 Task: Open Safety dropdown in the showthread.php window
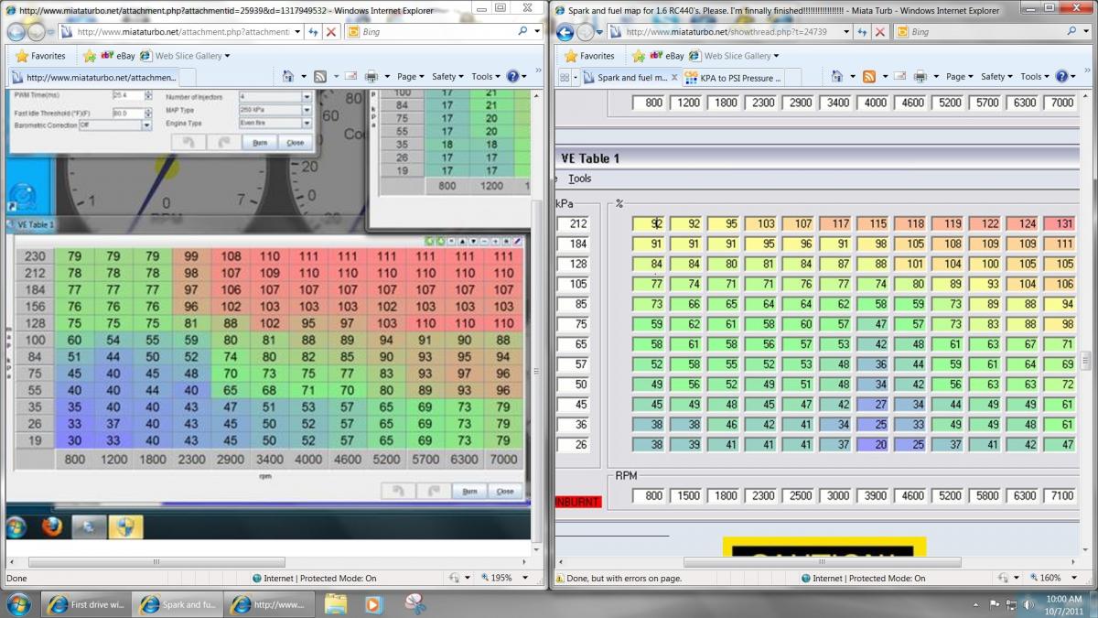coord(996,77)
